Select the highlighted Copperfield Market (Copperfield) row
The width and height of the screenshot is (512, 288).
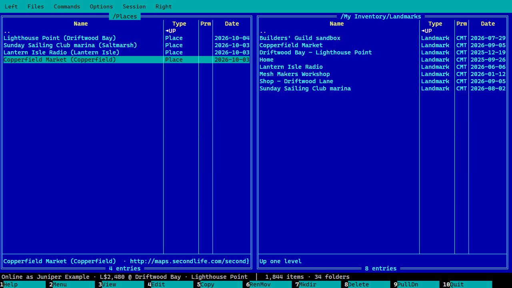click(126, 60)
